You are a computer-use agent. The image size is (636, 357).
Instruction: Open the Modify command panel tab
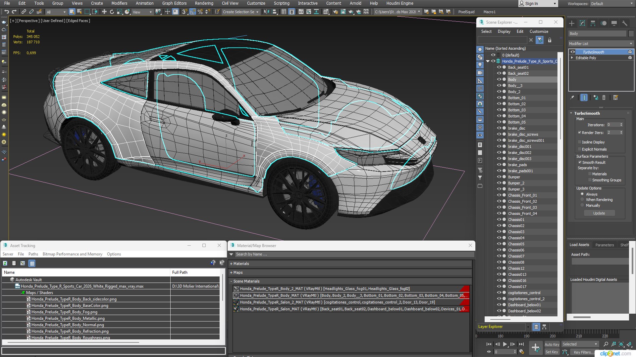582,23
